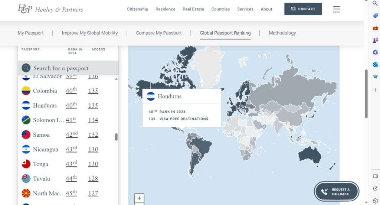The width and height of the screenshot is (380, 205).
Task: Zoom in the map with plus button
Action: 139,198
